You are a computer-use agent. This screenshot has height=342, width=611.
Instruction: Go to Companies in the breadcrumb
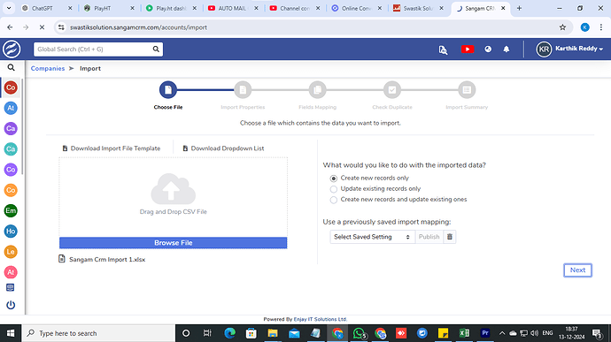point(48,68)
